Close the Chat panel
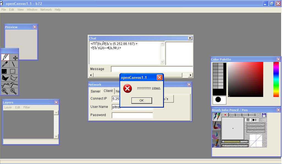This screenshot has width=283, height=164. pyautogui.click(x=190, y=38)
